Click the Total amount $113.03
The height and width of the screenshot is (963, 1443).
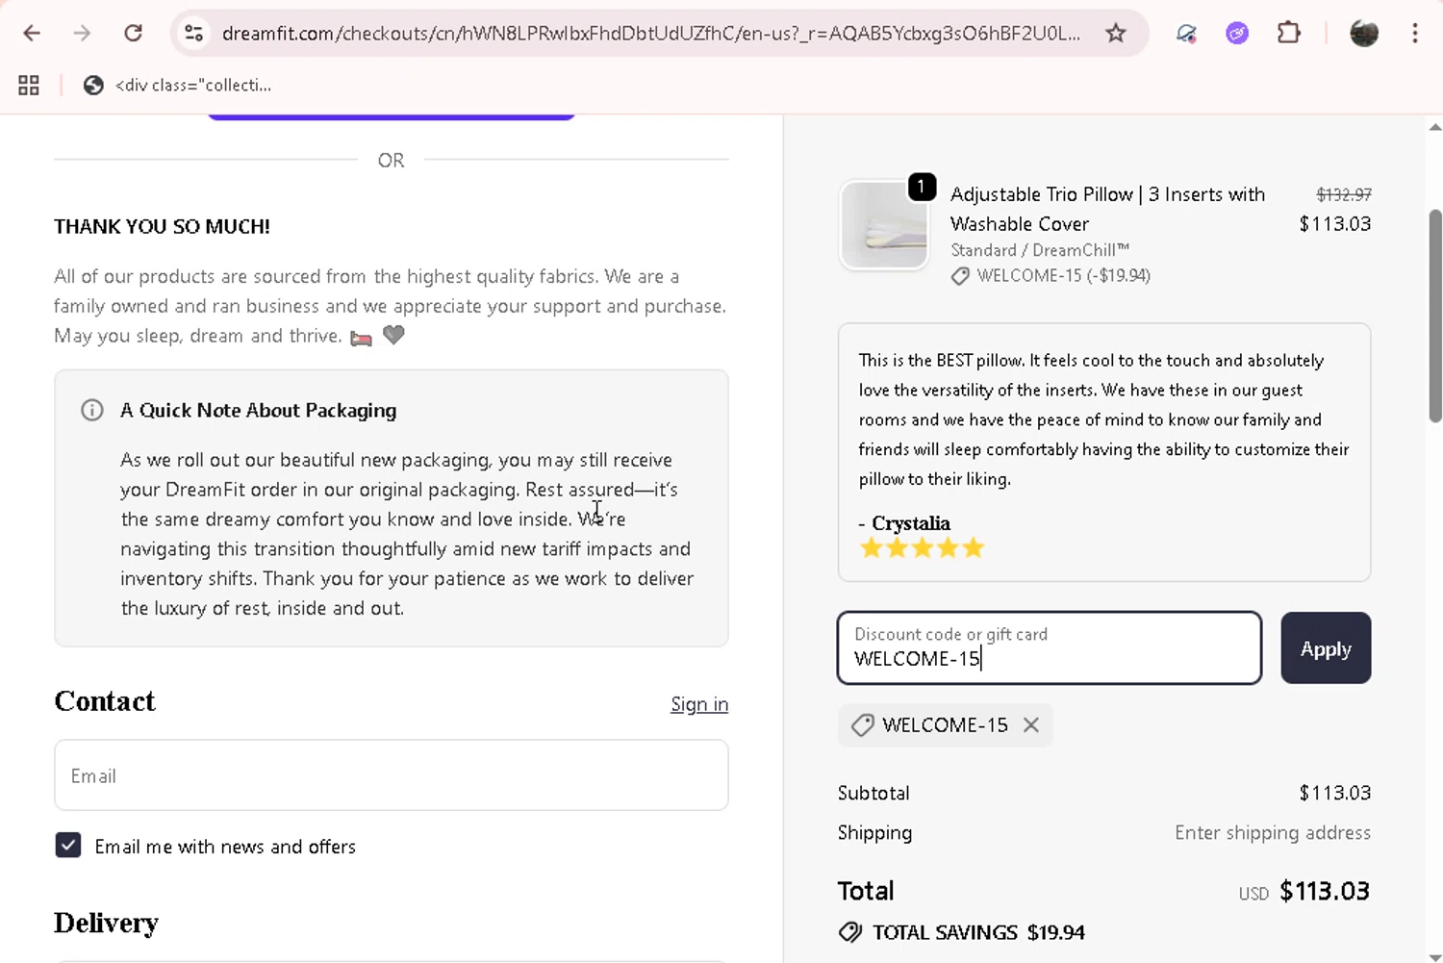(x=1325, y=891)
